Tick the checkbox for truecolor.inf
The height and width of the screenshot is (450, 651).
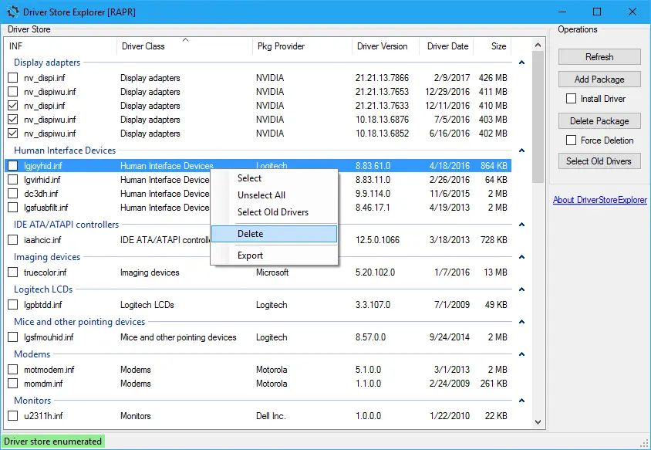click(13, 272)
